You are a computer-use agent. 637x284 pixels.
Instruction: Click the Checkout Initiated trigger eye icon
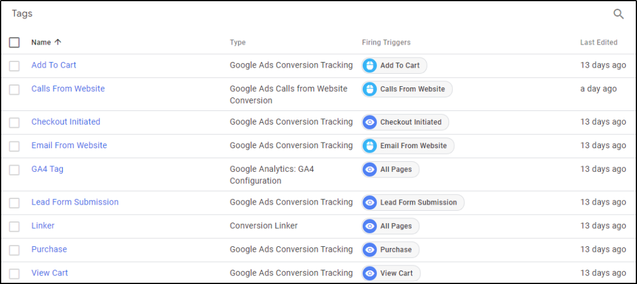370,122
